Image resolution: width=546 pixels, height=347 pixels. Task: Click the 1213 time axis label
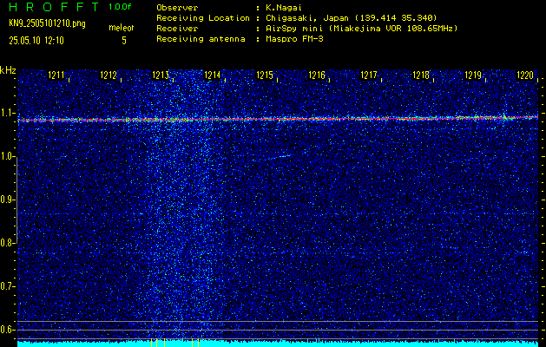coord(161,75)
